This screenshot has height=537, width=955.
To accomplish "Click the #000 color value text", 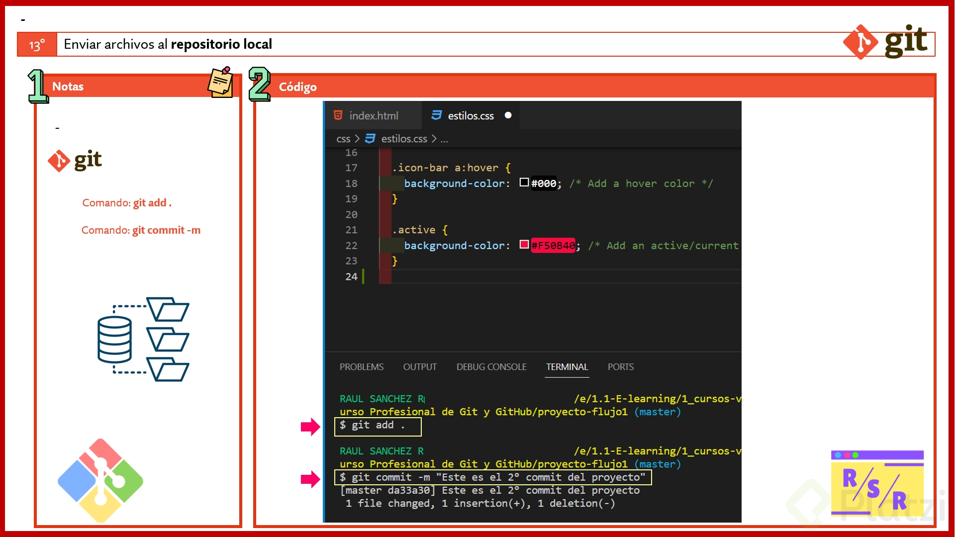I will click(543, 183).
